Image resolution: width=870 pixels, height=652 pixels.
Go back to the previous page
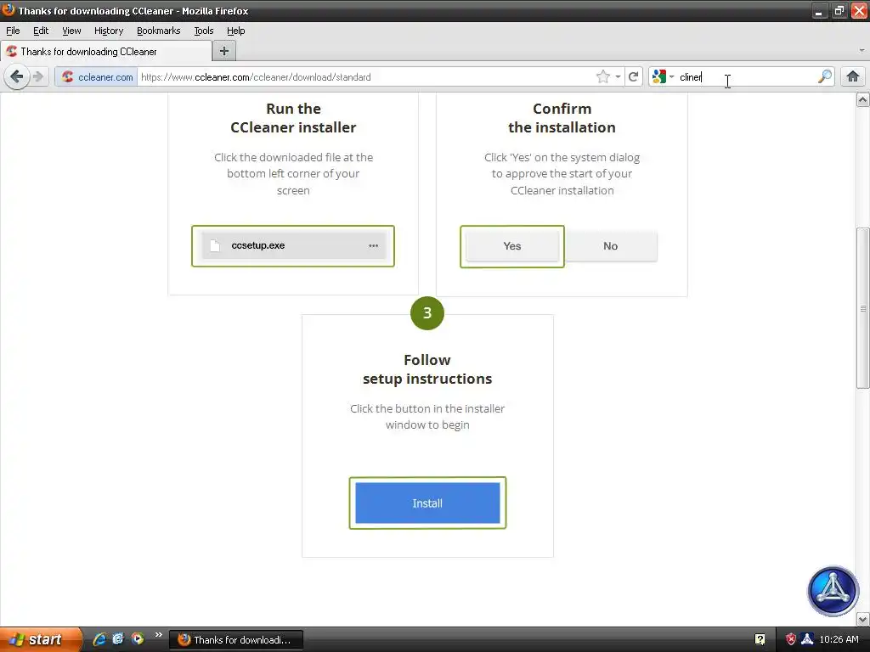pyautogui.click(x=17, y=76)
